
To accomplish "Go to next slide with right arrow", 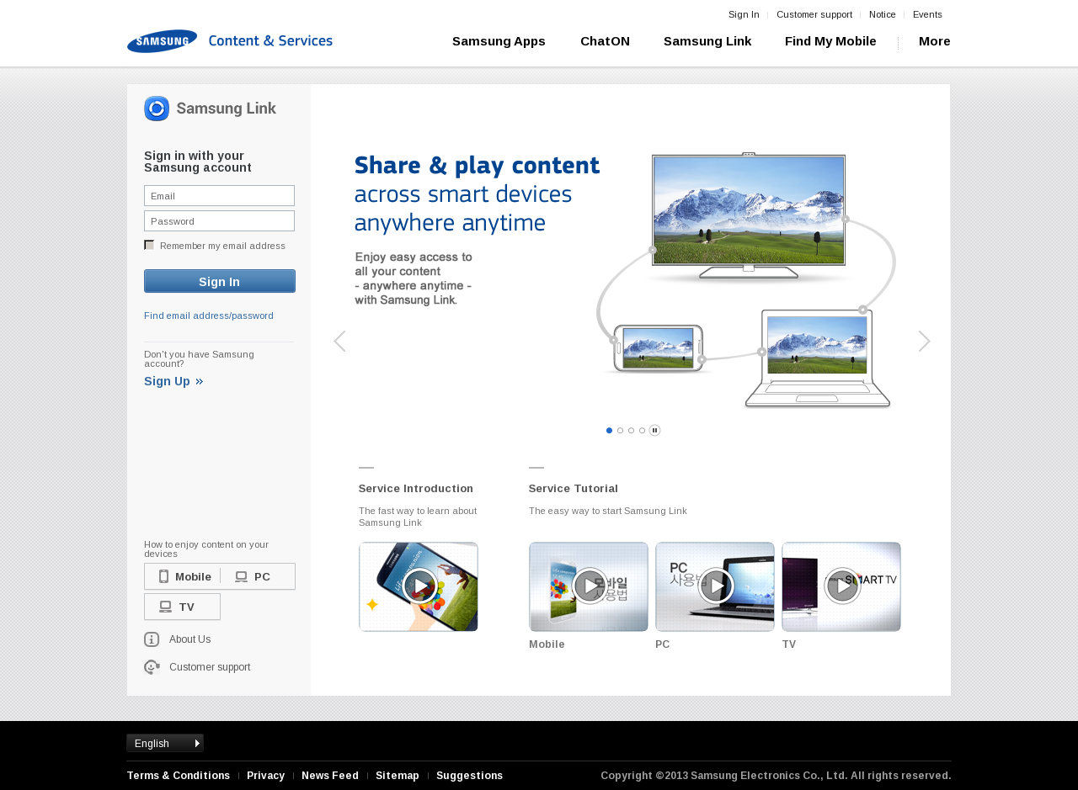I will (x=924, y=341).
